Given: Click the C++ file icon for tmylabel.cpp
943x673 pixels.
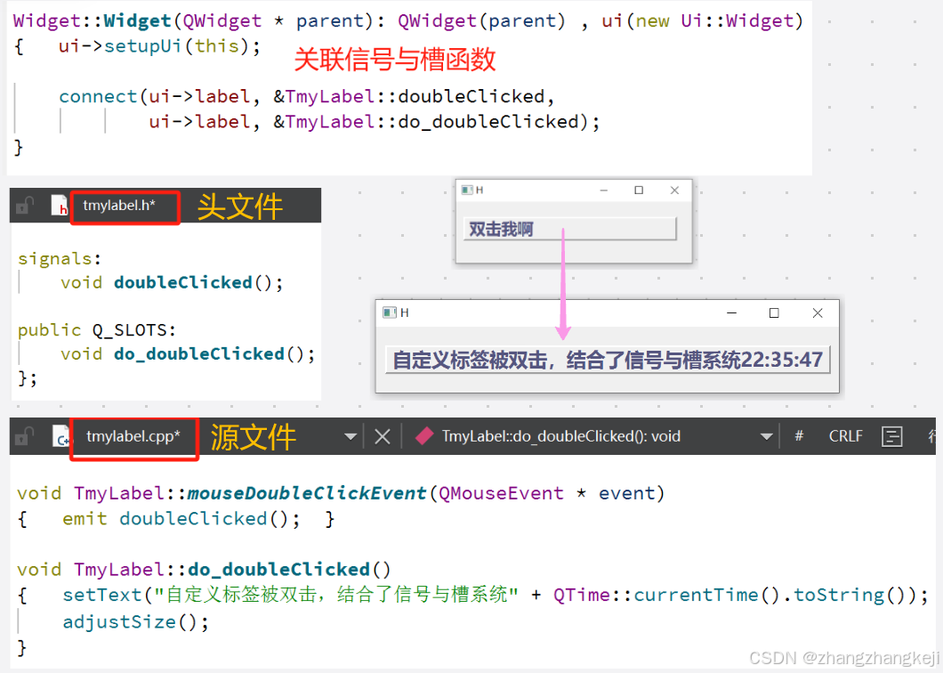Looking at the screenshot, I should (61, 436).
